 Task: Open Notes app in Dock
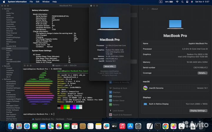(x=98, y=126)
